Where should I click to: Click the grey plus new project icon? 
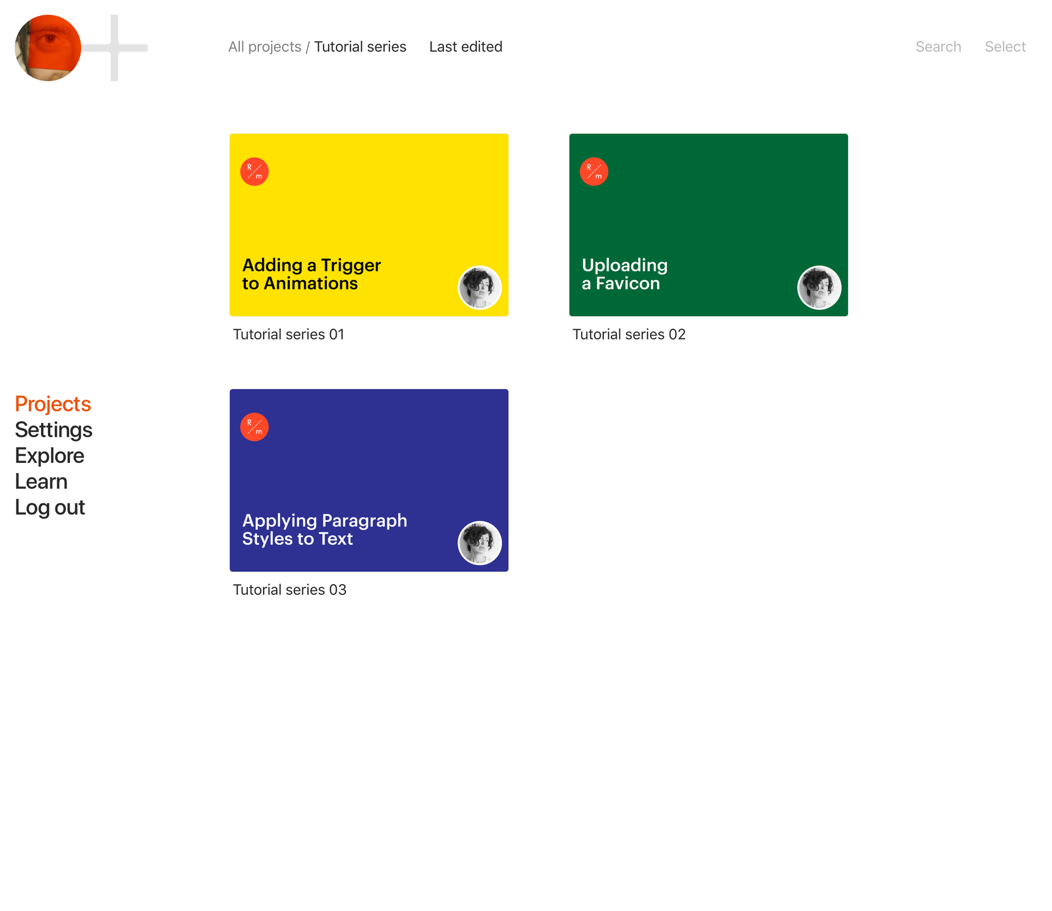[x=115, y=48]
